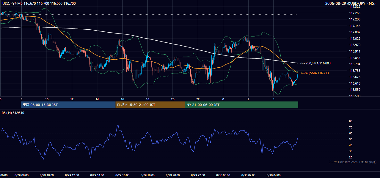Click price axis value 117.146
Viewport: 380px width, 178px height.
pyautogui.click(x=354, y=26)
